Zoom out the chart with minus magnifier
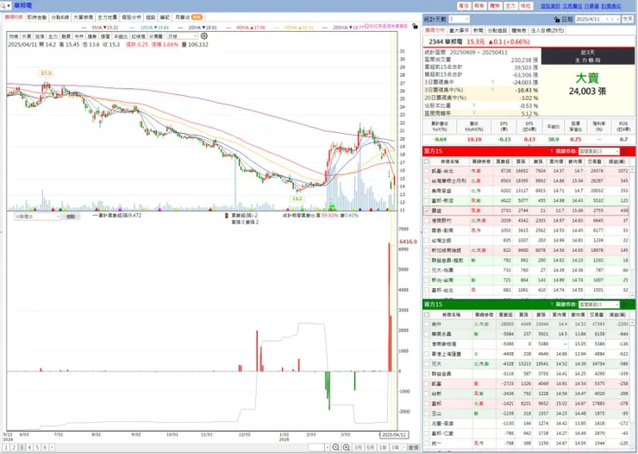The height and width of the screenshot is (454, 638). point(335,447)
